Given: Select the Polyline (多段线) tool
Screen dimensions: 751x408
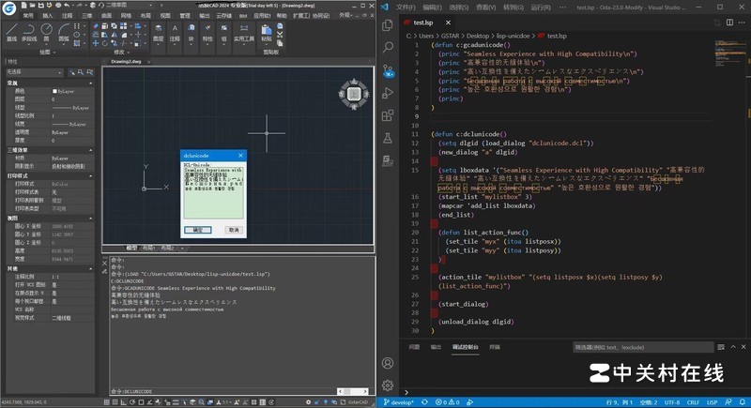Looking at the screenshot, I should pos(29,31).
